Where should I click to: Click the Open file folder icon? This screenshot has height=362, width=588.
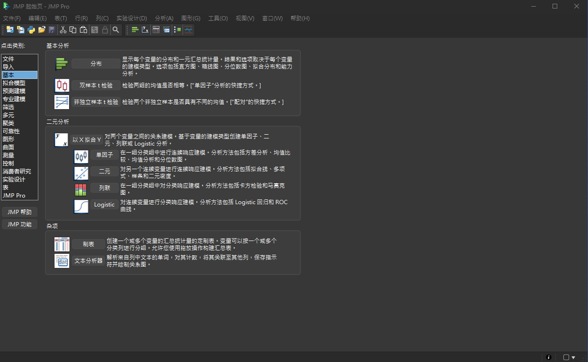coord(42,30)
